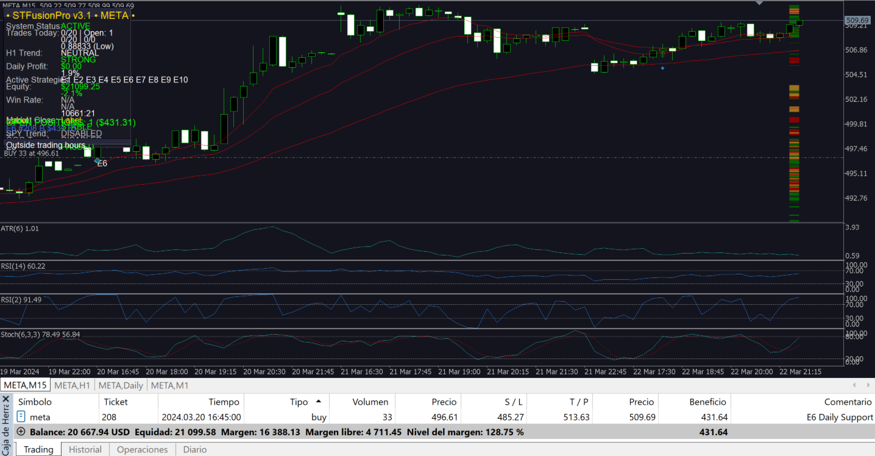Switch to the META,M15 chart tab
This screenshot has height=456, width=875.
(x=25, y=385)
